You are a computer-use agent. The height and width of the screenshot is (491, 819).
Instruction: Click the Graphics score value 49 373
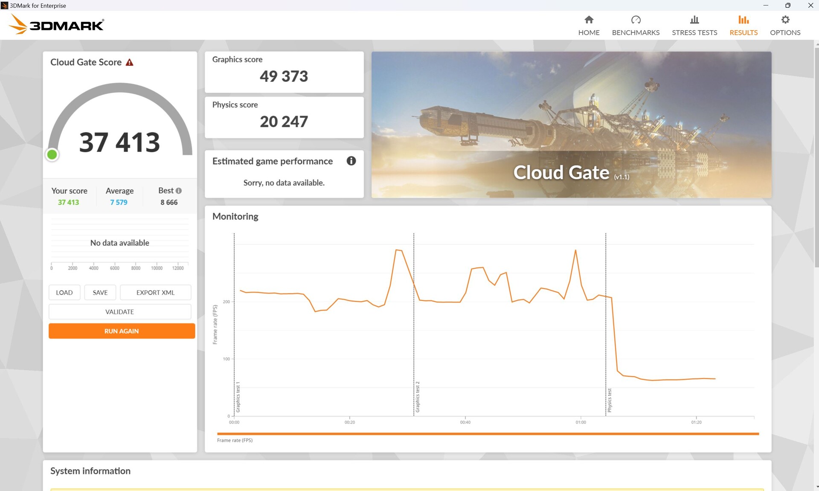(284, 76)
